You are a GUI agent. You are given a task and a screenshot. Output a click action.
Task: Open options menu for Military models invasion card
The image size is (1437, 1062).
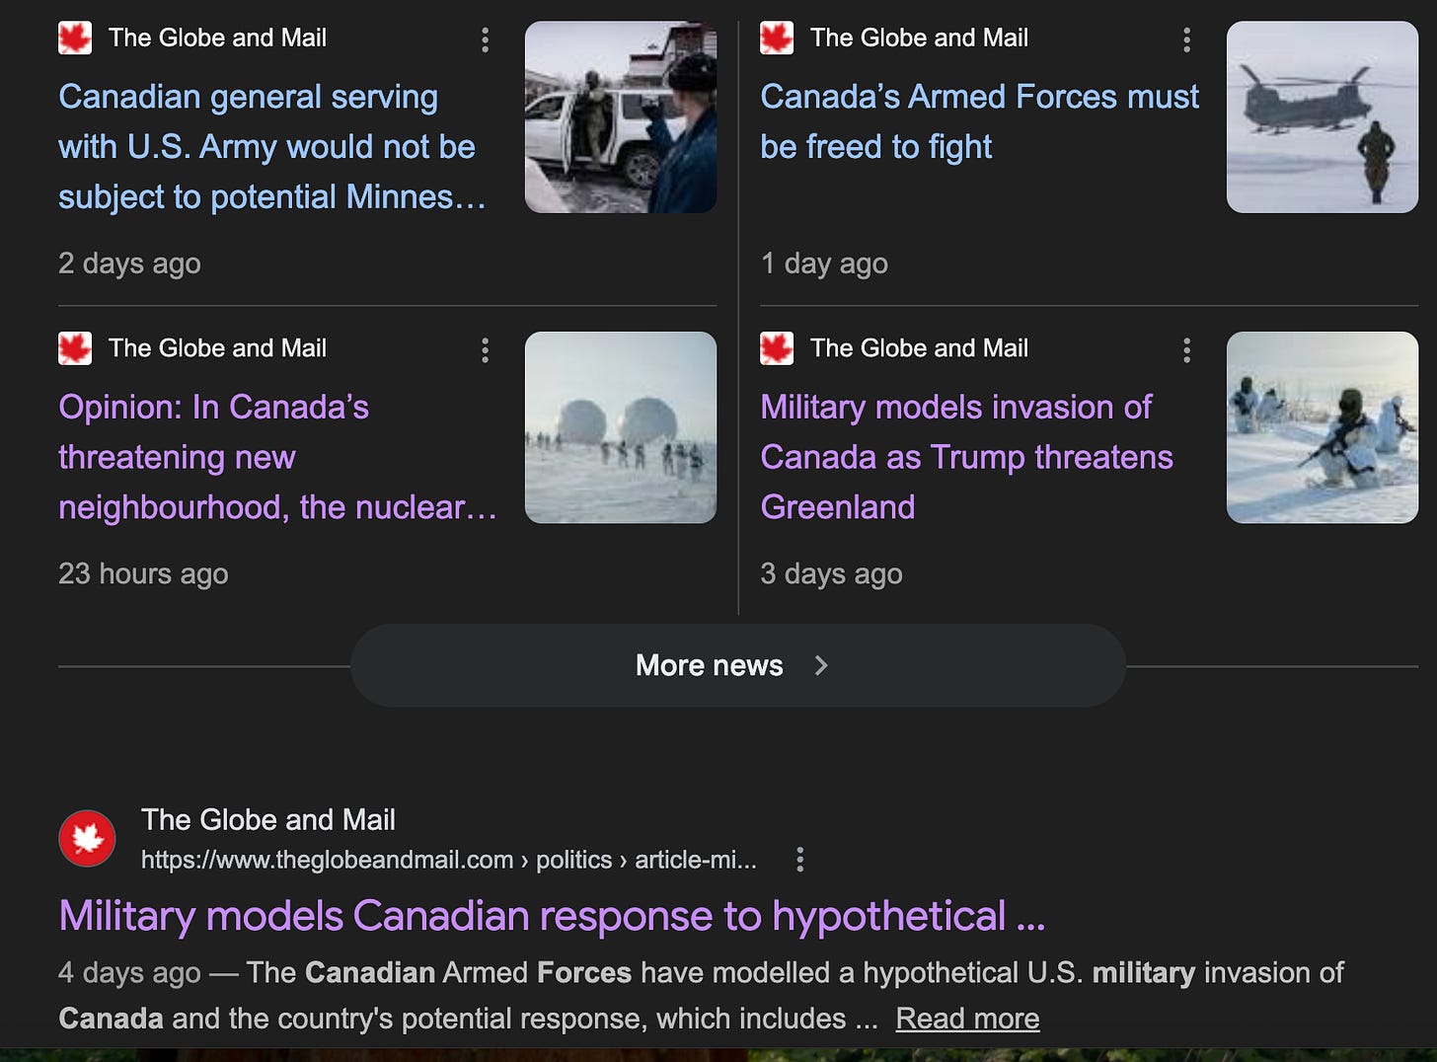click(1186, 350)
